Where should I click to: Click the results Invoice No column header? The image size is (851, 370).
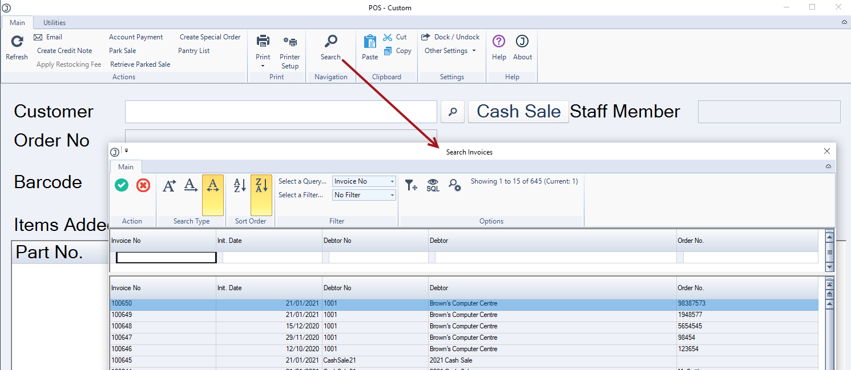click(x=163, y=288)
